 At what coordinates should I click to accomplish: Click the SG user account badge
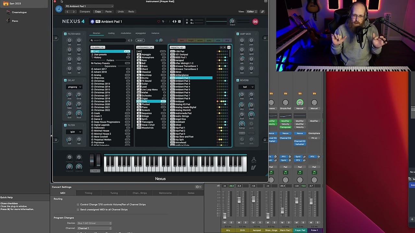coord(255,22)
